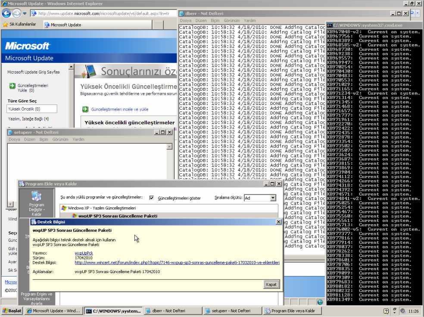Open Görünüm menu in dberr Notepad
Viewport: 424px width, 317px height.
(x=231, y=21)
